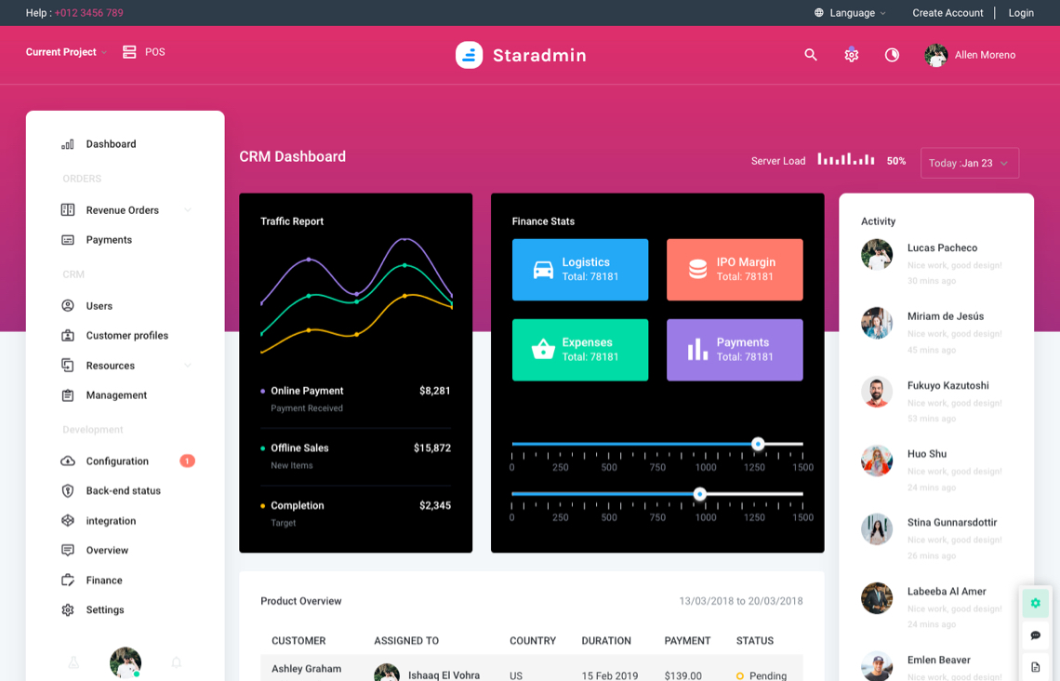Image resolution: width=1060 pixels, height=681 pixels.
Task: Click the pie chart icon in header
Action: tap(892, 55)
